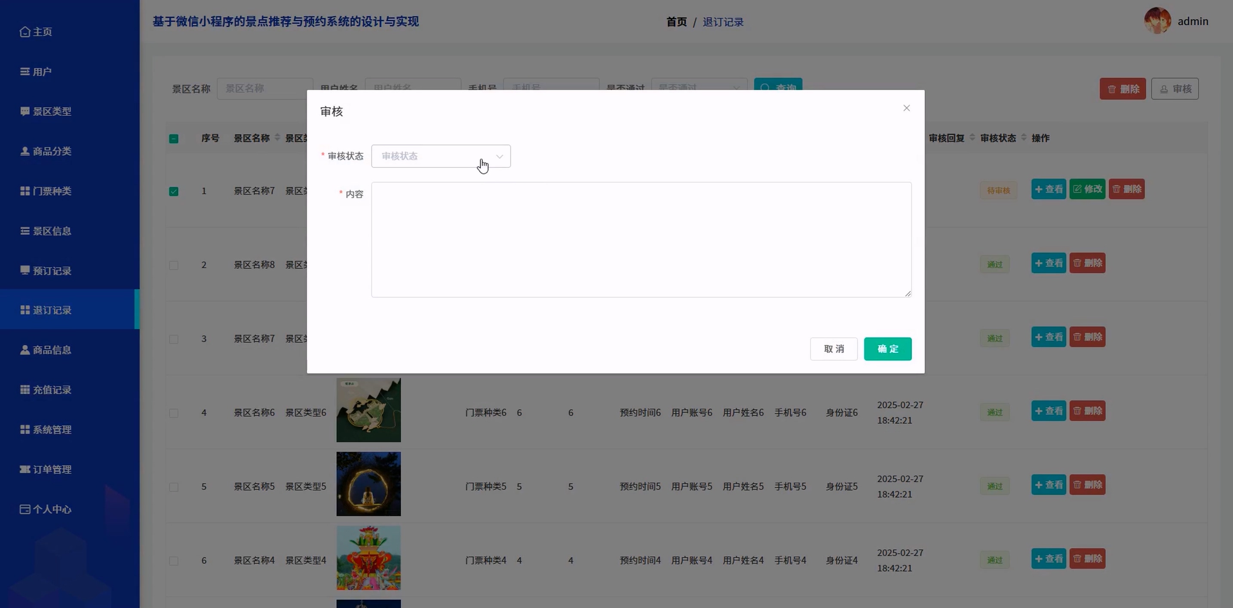
Task: Click the 商品分类 person icon in sidebar
Action: pos(25,151)
